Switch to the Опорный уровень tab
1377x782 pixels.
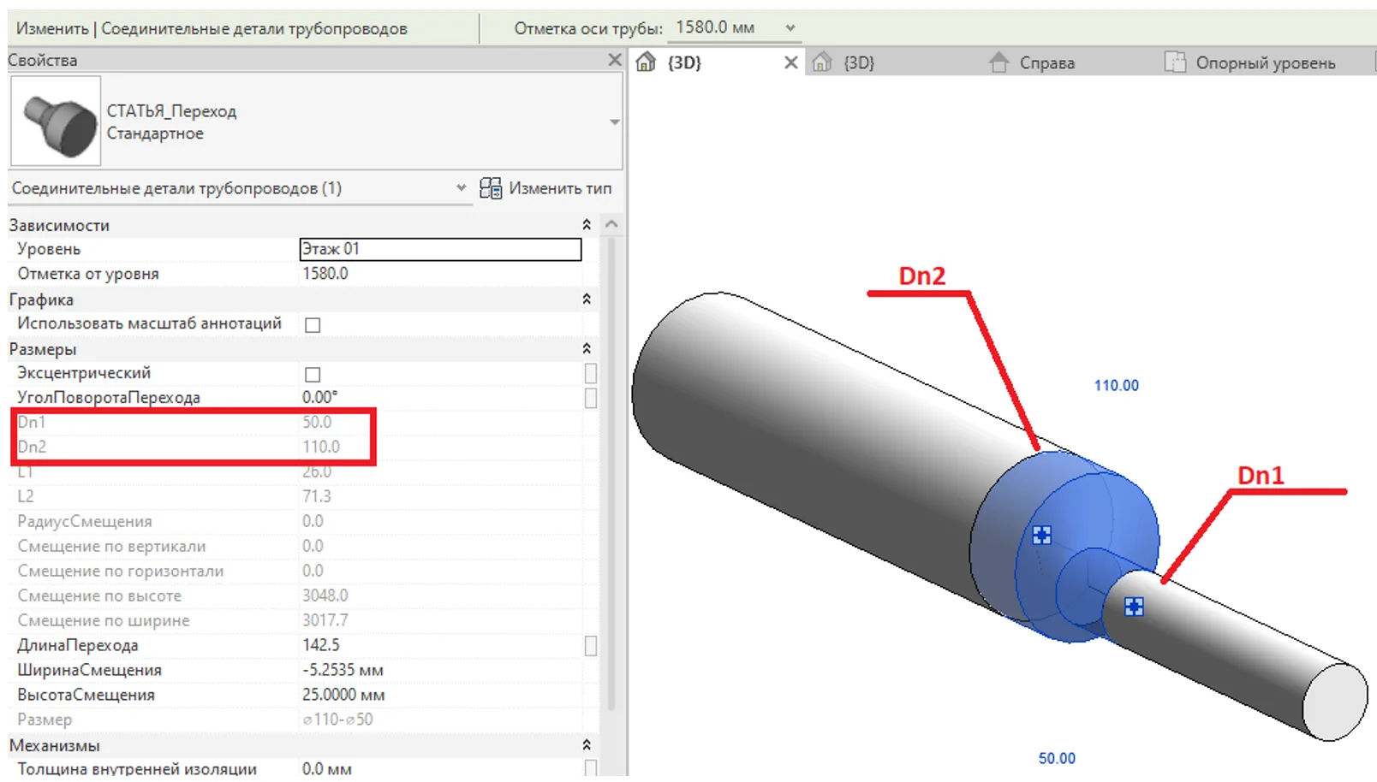coord(1265,62)
